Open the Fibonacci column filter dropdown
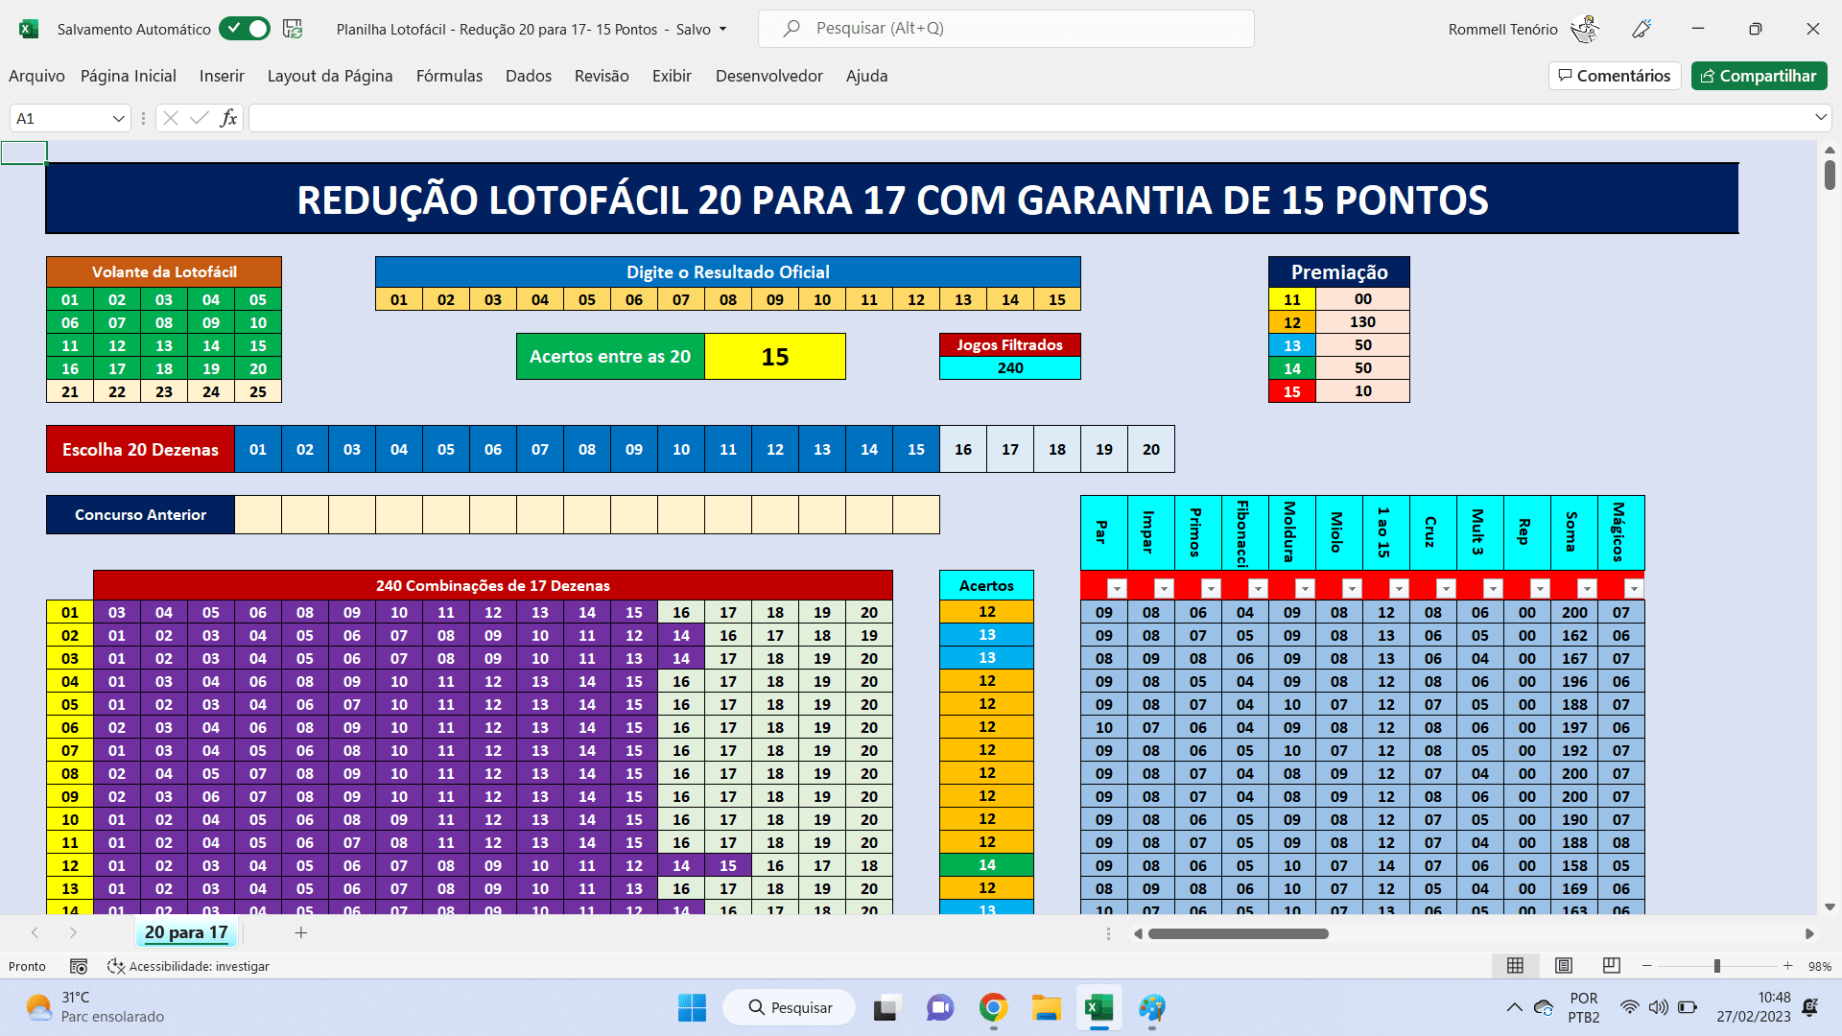The height and width of the screenshot is (1036, 1842). click(1258, 588)
